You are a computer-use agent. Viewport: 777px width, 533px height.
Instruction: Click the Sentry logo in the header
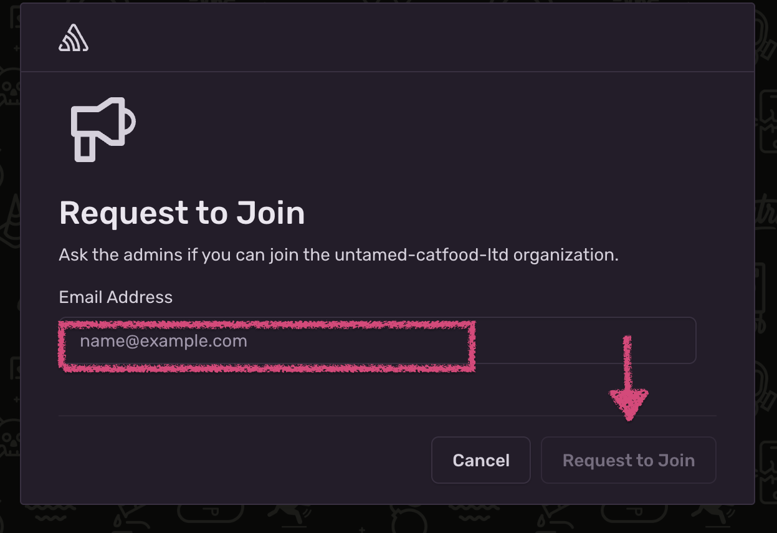pos(74,38)
